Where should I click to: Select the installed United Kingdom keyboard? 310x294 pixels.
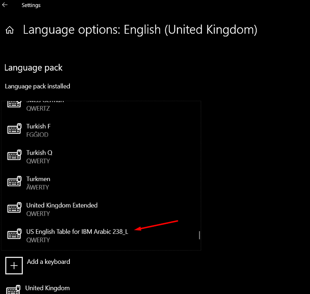point(48,288)
